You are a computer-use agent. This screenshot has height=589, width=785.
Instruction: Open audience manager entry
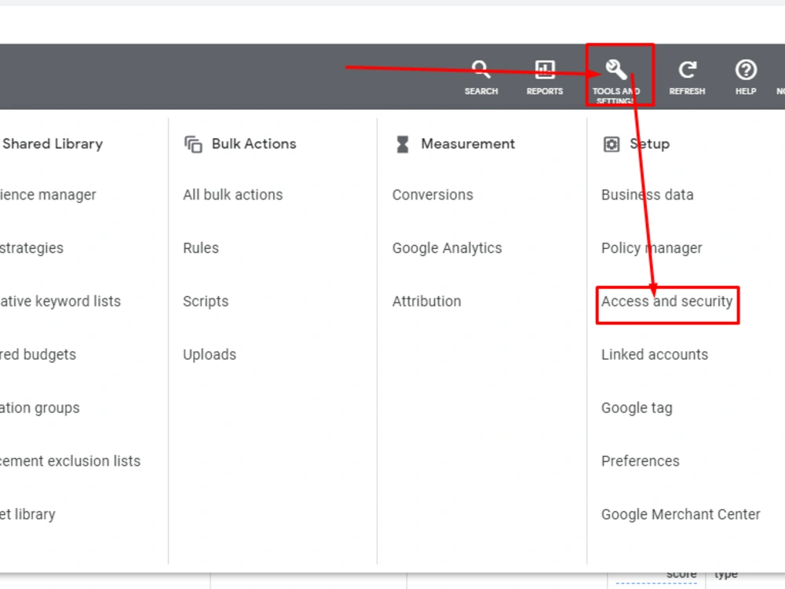[x=48, y=195]
